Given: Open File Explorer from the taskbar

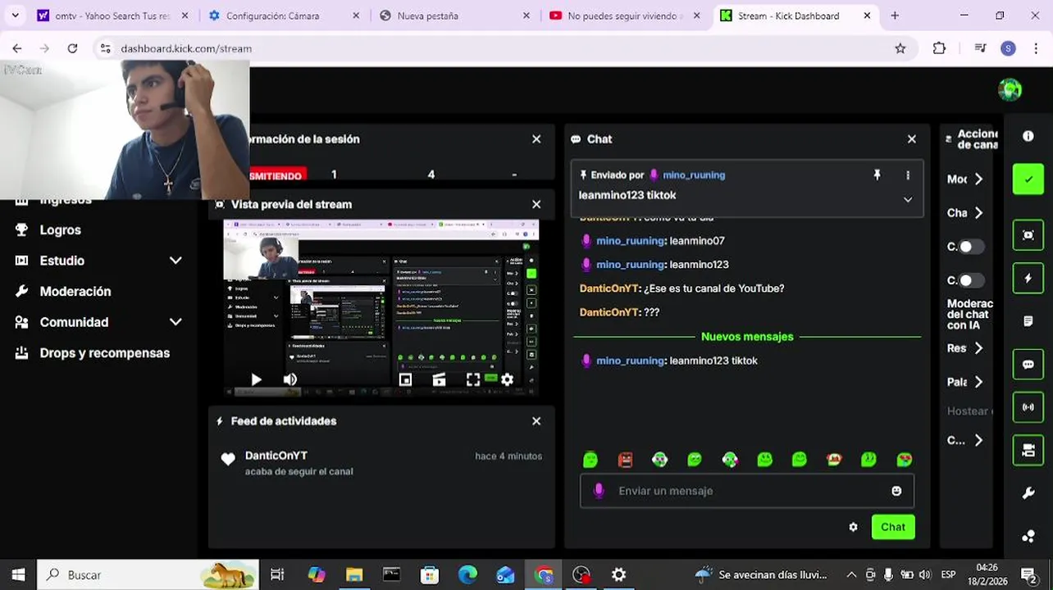Looking at the screenshot, I should coord(354,574).
